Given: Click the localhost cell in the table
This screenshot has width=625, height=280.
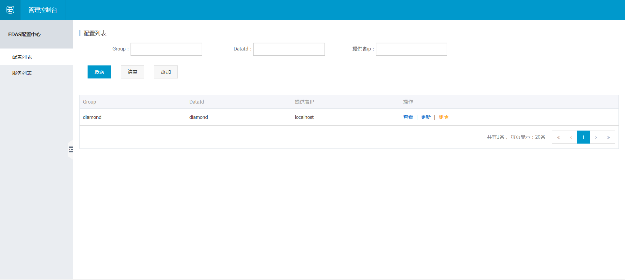Looking at the screenshot, I should click(304, 117).
